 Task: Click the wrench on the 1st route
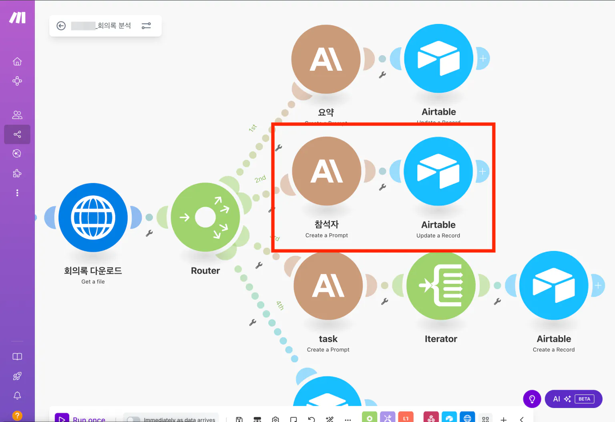click(279, 147)
